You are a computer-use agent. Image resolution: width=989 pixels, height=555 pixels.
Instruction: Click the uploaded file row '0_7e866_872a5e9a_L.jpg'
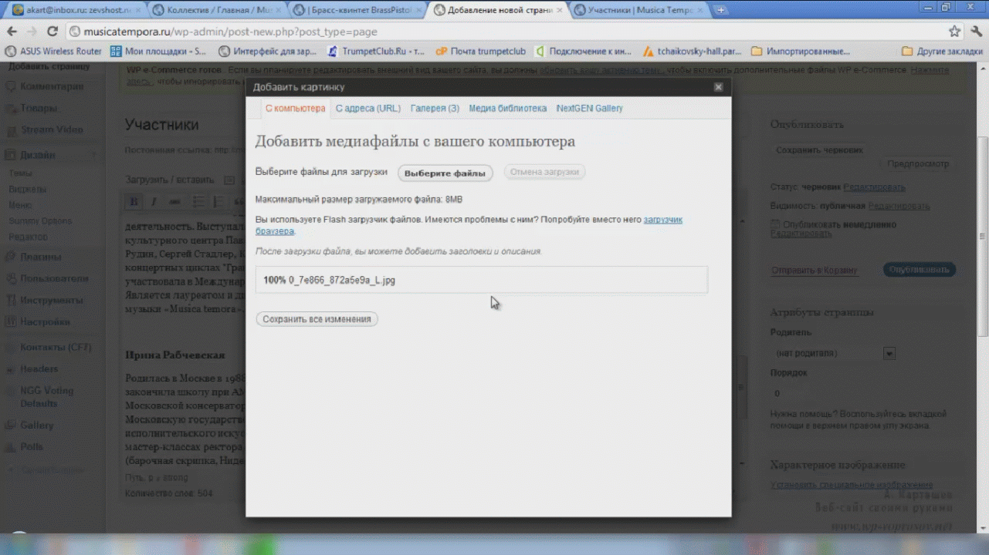pos(481,280)
